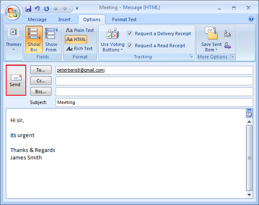
Task: Minimize the Meeting message window
Action: (219, 8)
